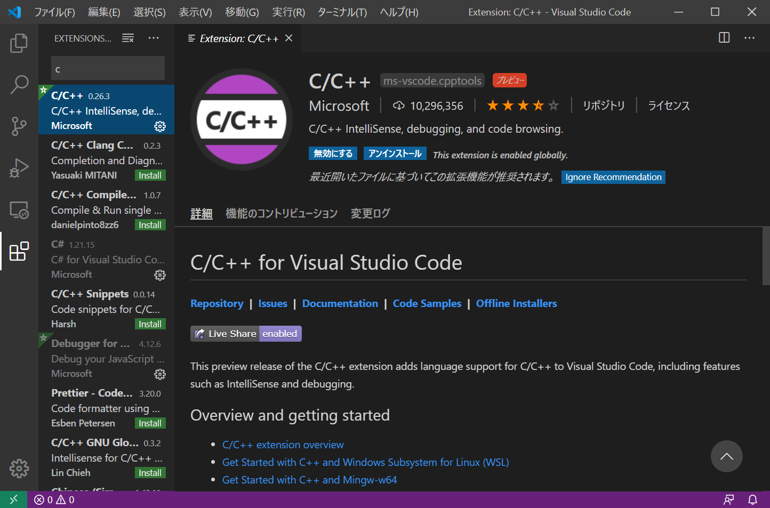Switch to the 詳細 tab
The width and height of the screenshot is (770, 508).
click(202, 214)
